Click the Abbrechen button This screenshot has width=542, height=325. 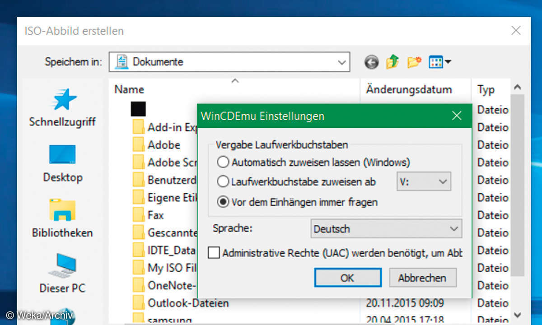tap(422, 278)
